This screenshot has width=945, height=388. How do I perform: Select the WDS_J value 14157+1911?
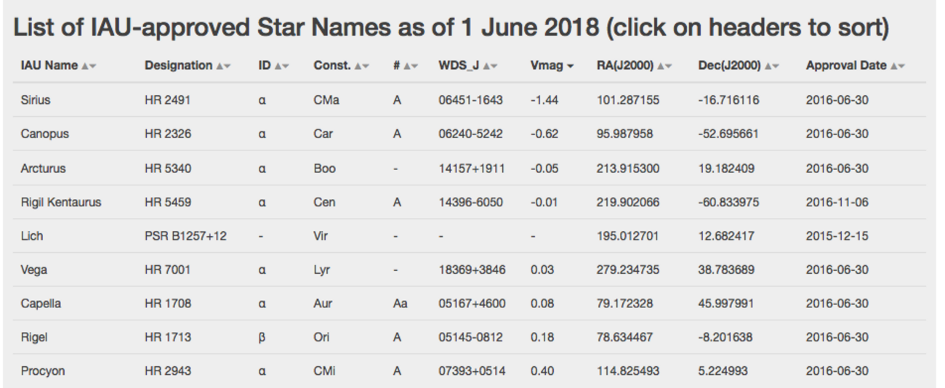[x=471, y=169]
